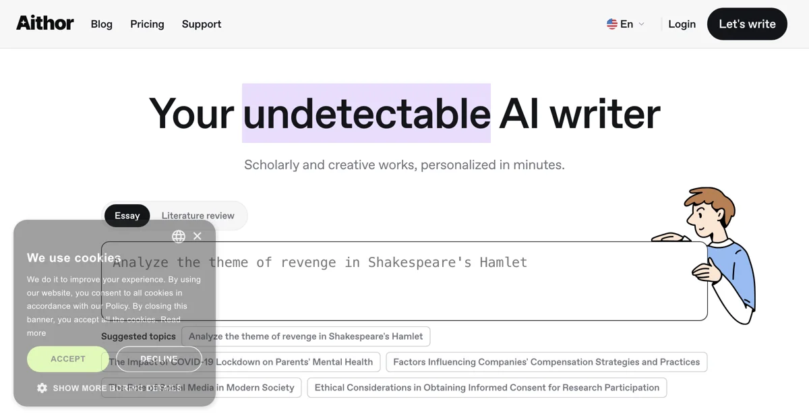The height and width of the screenshot is (420, 809).
Task: Close the cookie banner with X
Action: coord(197,236)
